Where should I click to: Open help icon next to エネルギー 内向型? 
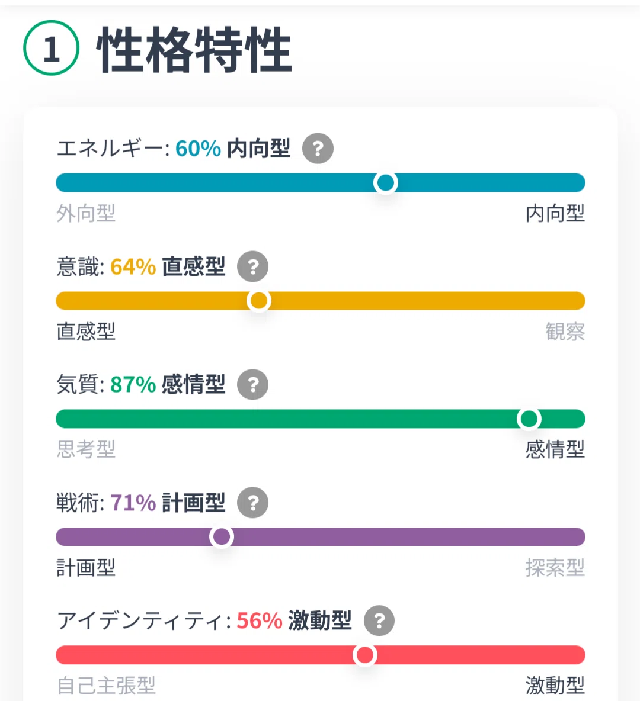(x=318, y=149)
